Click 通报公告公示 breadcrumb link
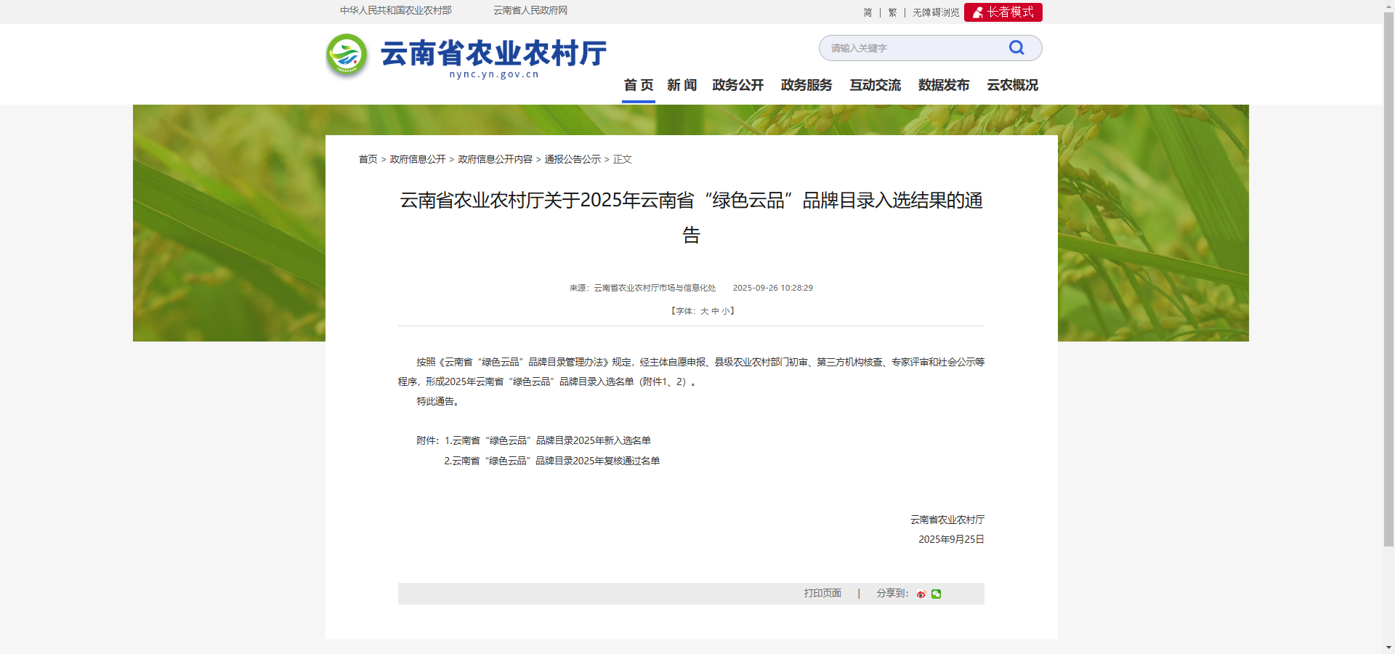This screenshot has height=654, width=1395. (573, 159)
